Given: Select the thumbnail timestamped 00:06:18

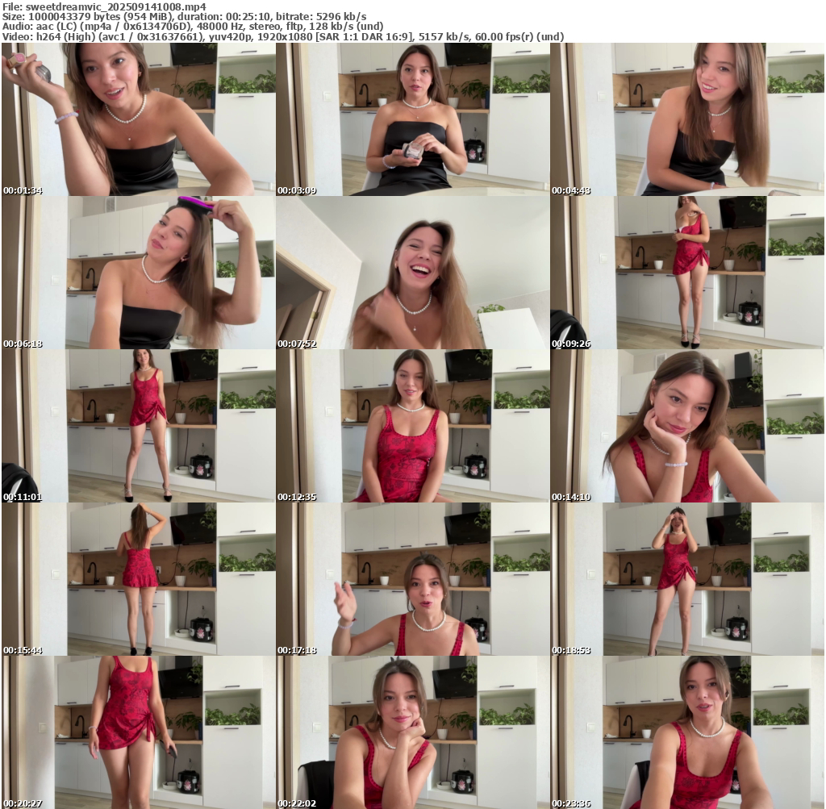Looking at the screenshot, I should coord(139,273).
